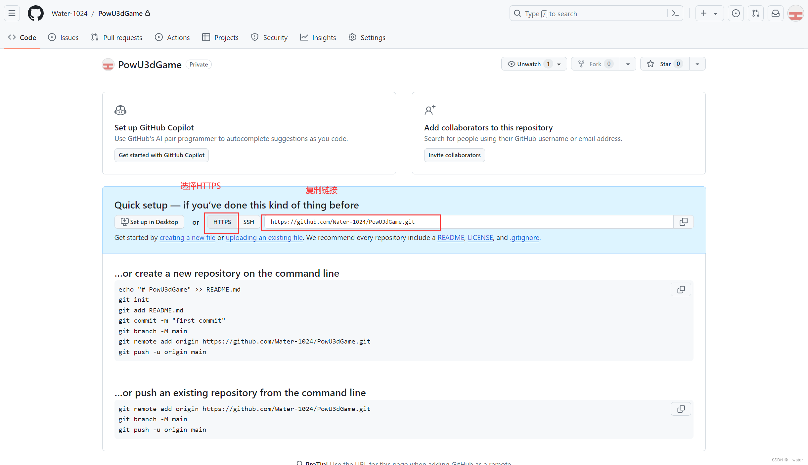Switch clone URL to SSH
The image size is (808, 465).
pyautogui.click(x=248, y=222)
